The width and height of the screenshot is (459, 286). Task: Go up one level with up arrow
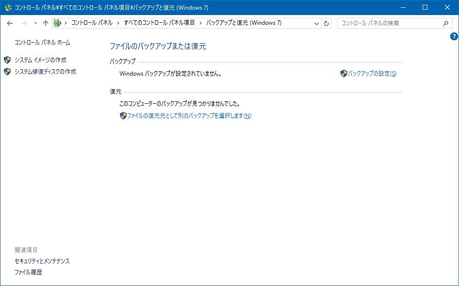tap(45, 23)
